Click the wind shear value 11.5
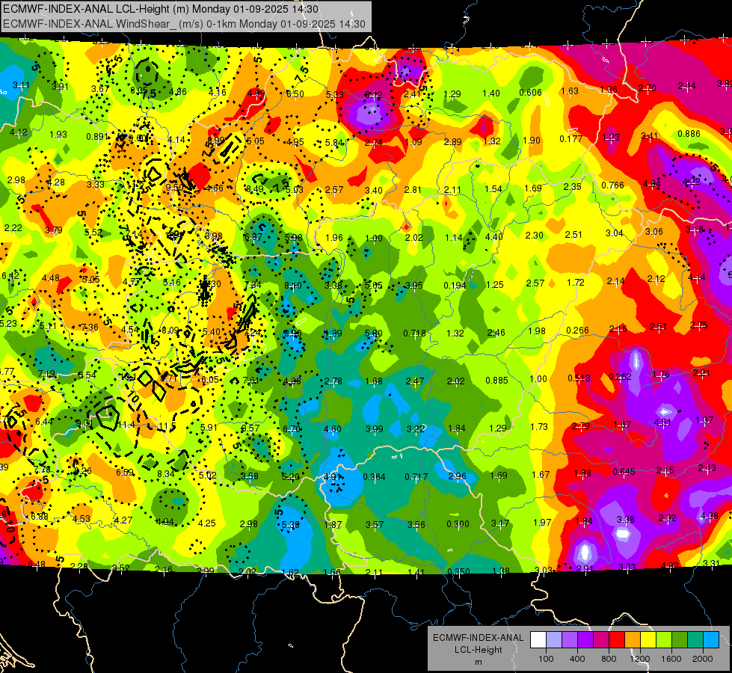The height and width of the screenshot is (673, 732). click(167, 426)
